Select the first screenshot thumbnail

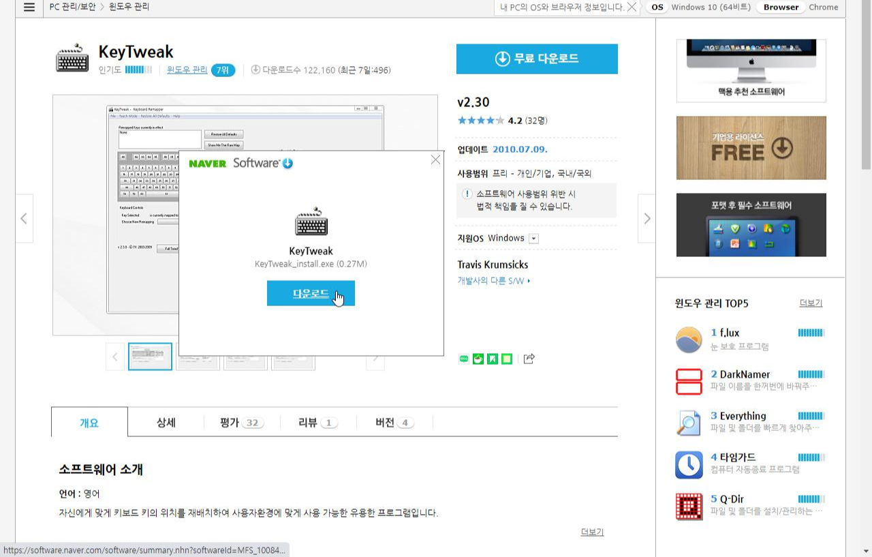(x=150, y=357)
